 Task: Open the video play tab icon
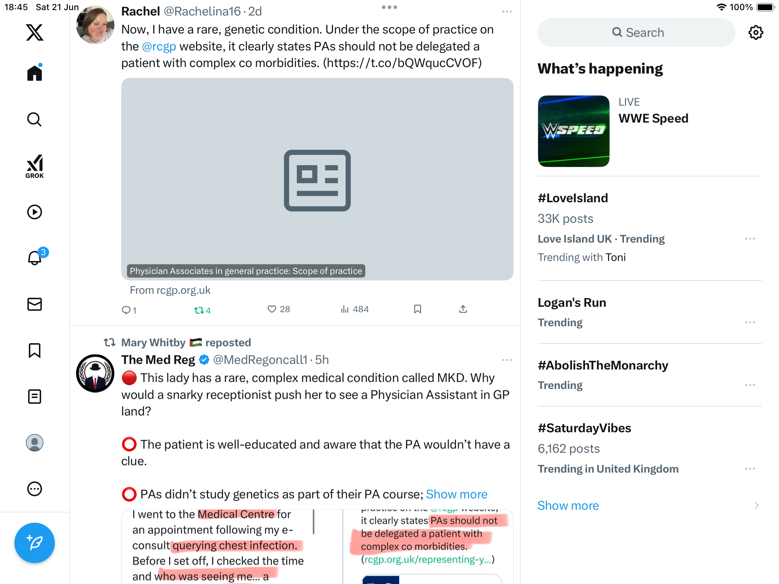tap(35, 212)
